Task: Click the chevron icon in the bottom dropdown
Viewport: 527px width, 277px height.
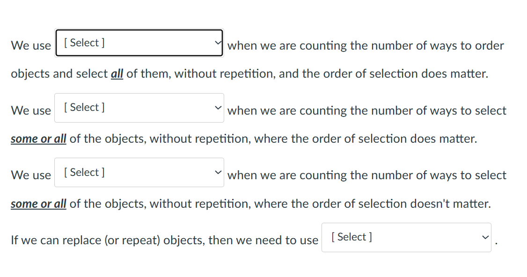Action: [x=485, y=237]
